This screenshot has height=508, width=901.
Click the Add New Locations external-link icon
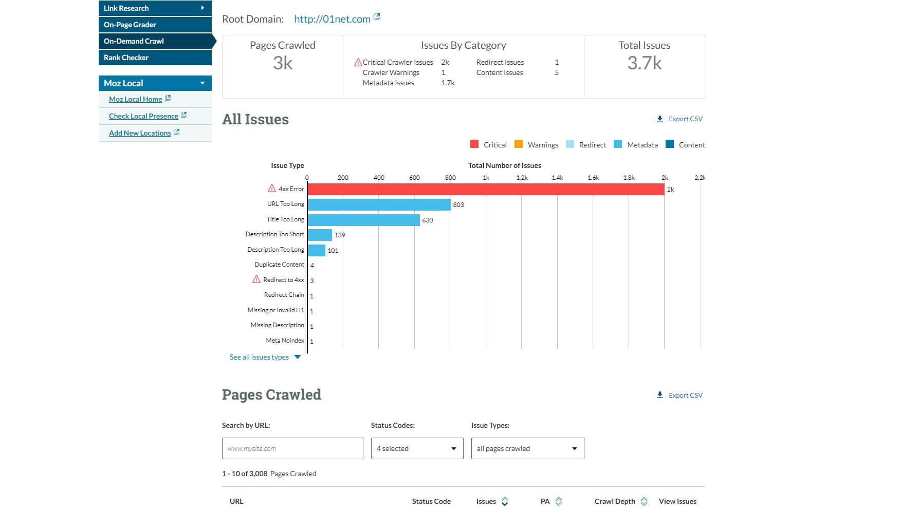pyautogui.click(x=176, y=132)
